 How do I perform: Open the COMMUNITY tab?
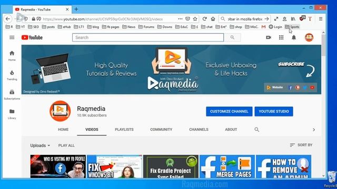[161, 130]
